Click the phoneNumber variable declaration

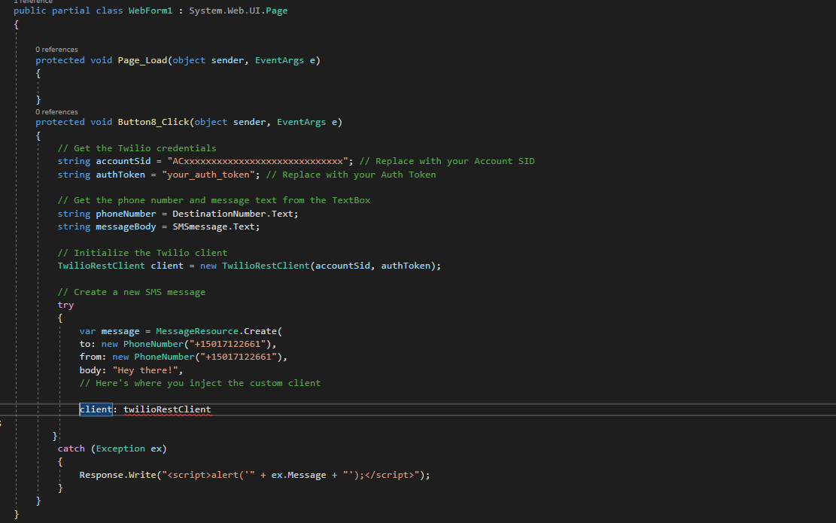tap(126, 214)
